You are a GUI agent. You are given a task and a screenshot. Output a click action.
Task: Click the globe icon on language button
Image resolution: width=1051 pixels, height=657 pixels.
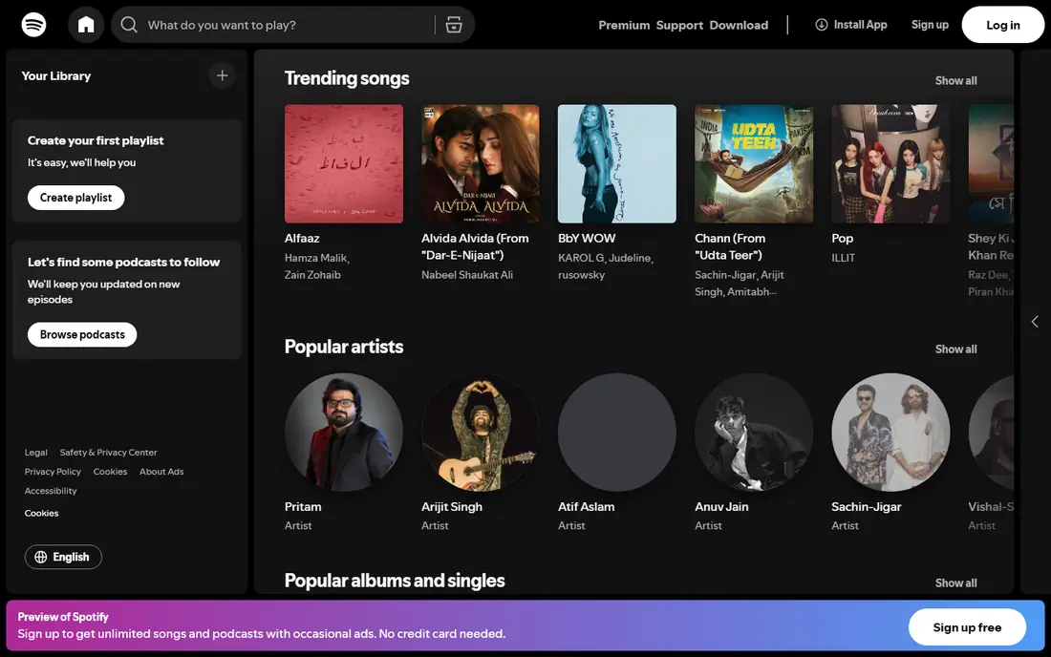(41, 558)
